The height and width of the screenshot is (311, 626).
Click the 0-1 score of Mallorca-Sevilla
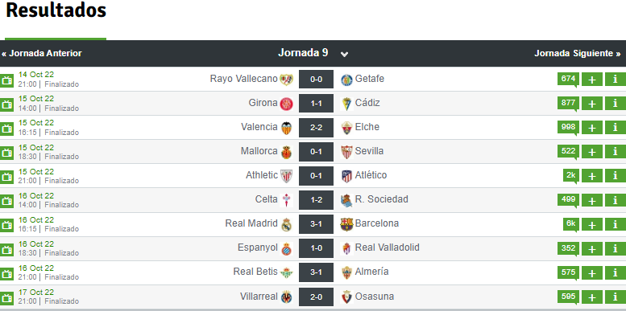click(316, 152)
